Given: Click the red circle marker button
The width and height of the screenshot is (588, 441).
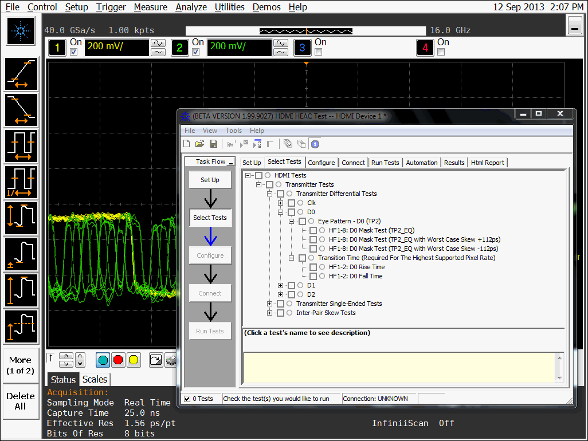Looking at the screenshot, I should tap(118, 360).
